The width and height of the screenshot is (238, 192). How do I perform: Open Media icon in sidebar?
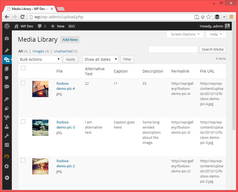[x=7, y=59]
